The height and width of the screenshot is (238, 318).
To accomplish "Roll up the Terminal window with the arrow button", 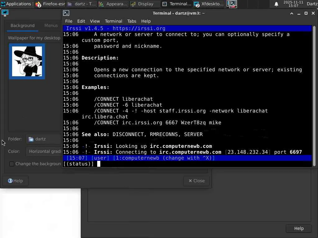I will tap(292, 13).
